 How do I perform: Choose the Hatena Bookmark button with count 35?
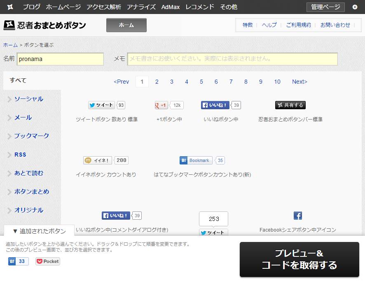pos(202,160)
